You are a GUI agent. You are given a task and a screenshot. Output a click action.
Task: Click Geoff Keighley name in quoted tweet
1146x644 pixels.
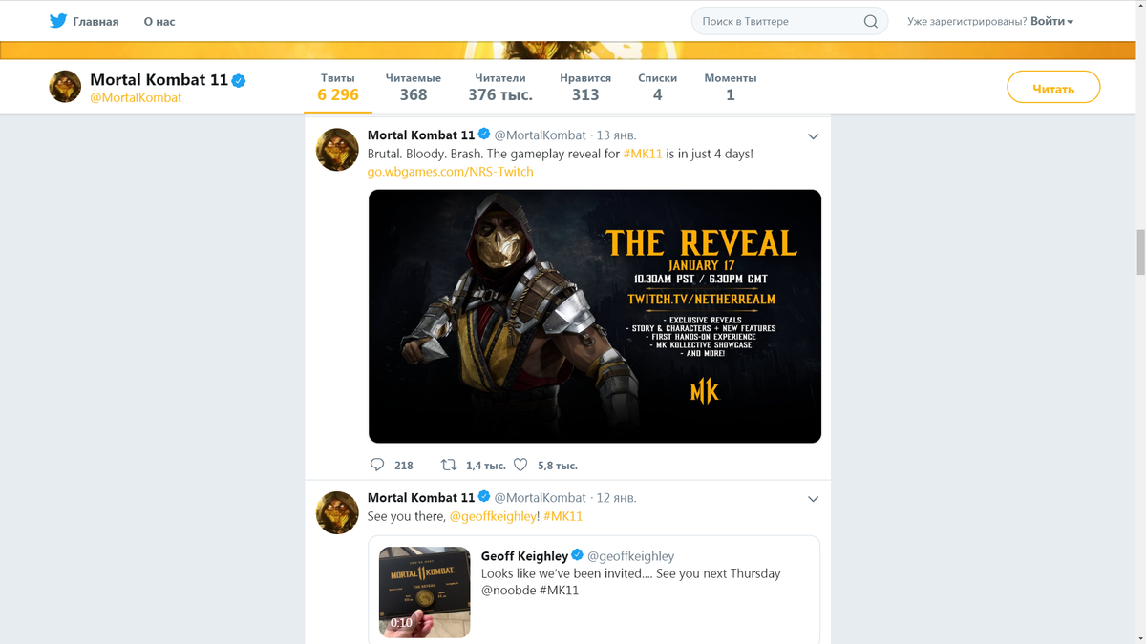tap(524, 555)
